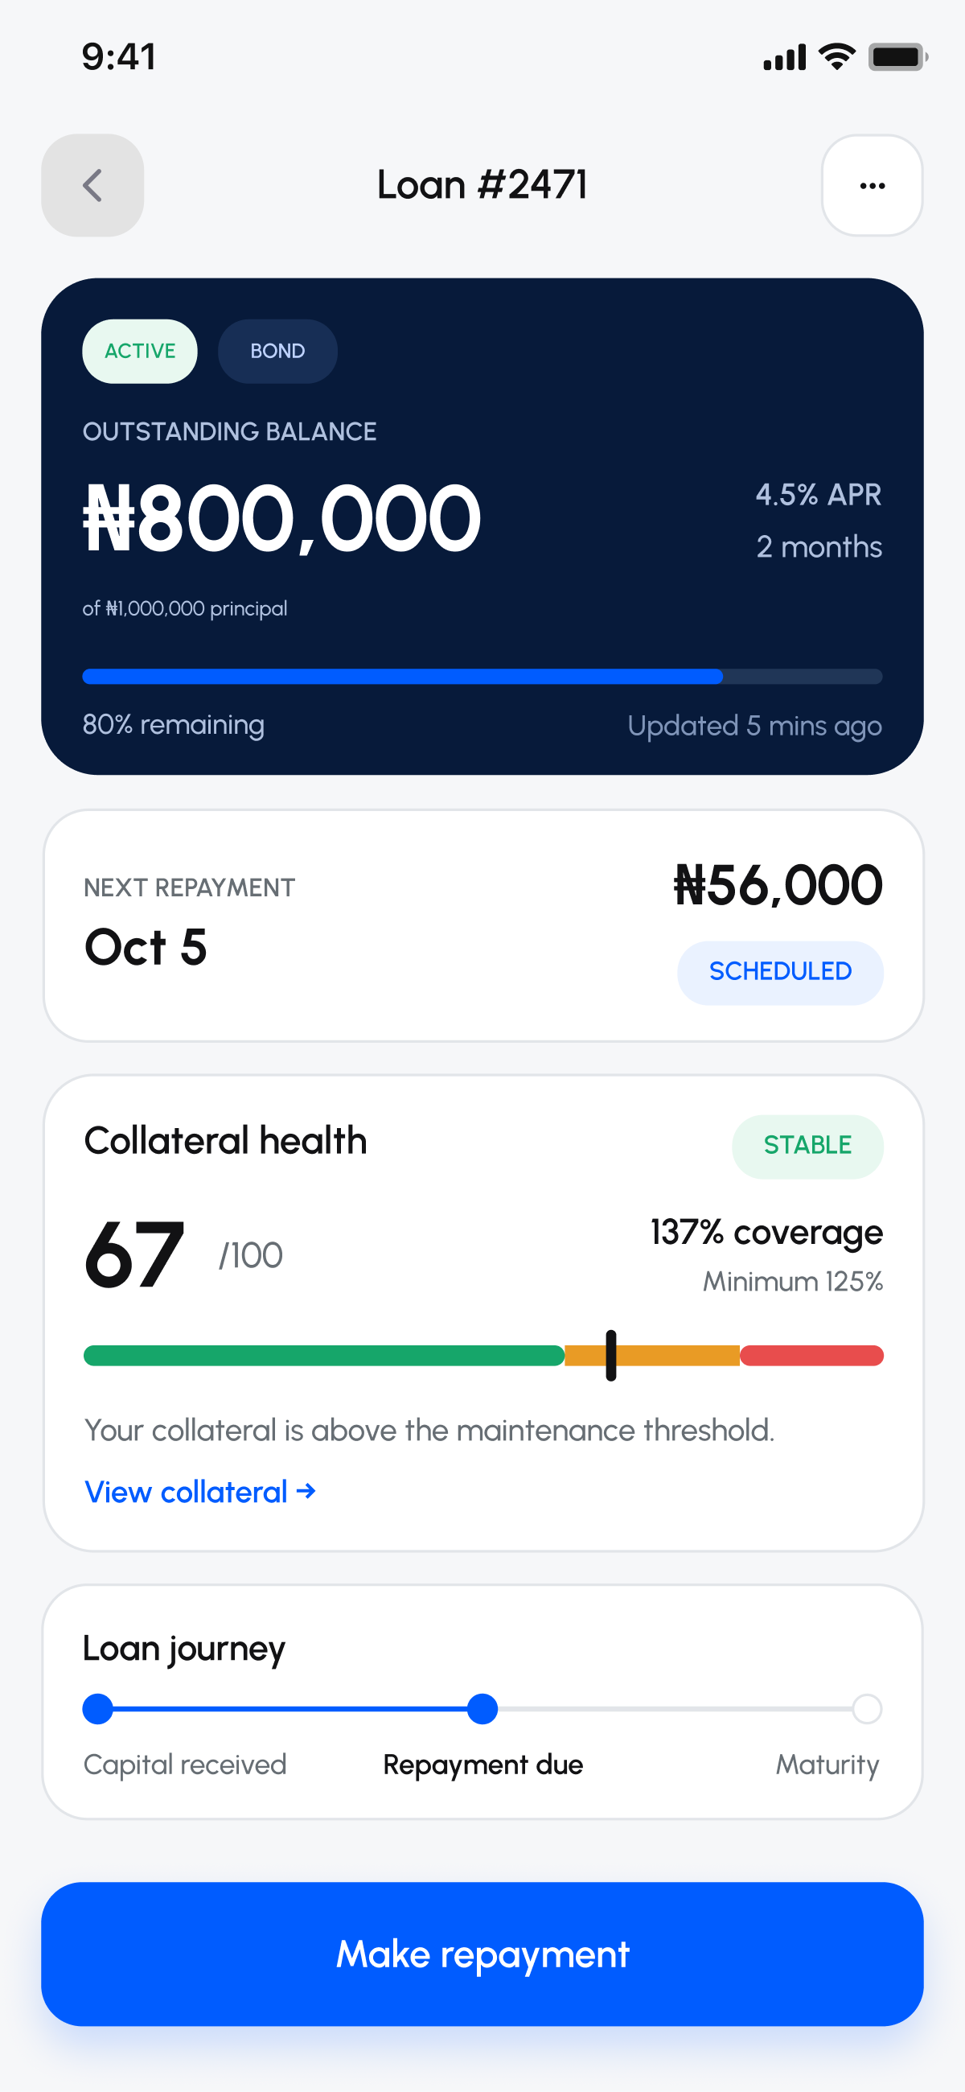The image size is (965, 2092).
Task: Tap the BOND loan type badge
Action: [x=277, y=351]
